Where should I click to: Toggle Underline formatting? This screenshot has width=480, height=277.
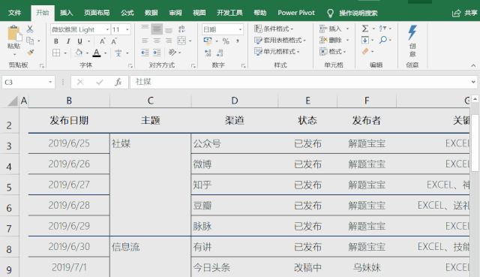click(80, 41)
